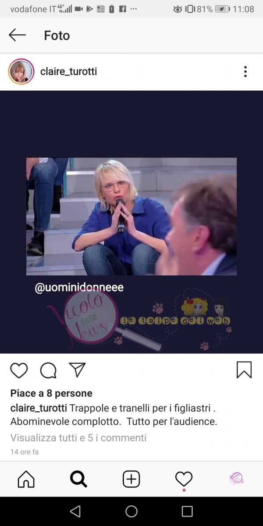The image size is (263, 526).
Task: Like the post with the heart icon
Action: (x=19, y=370)
